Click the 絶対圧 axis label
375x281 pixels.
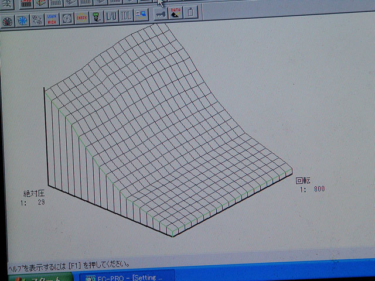34,194
